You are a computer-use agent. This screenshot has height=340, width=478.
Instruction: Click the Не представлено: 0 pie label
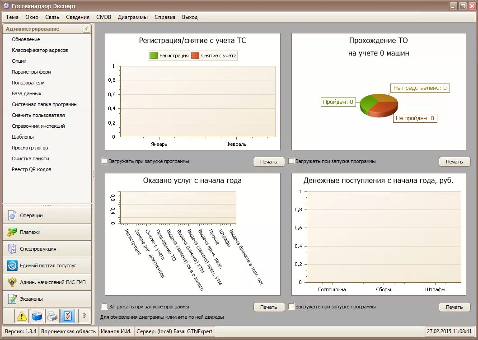click(420, 88)
